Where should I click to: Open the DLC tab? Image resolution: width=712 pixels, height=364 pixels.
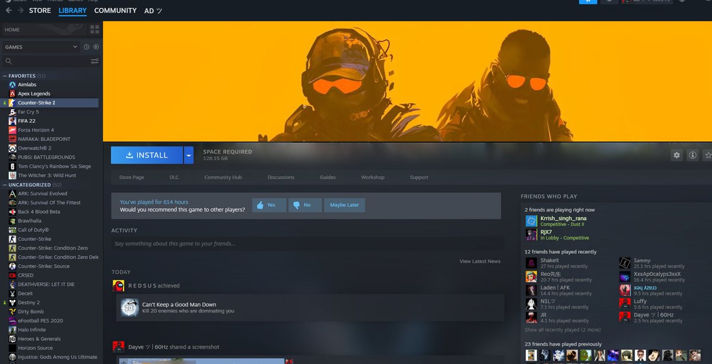[174, 177]
